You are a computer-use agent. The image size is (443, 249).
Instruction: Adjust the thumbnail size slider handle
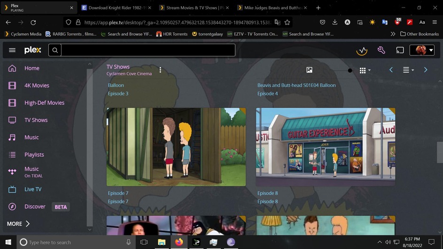tap(350, 70)
